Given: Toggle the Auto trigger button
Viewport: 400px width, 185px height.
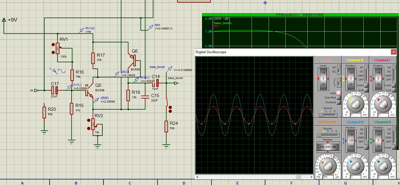Looking at the screenshot, I should 339,93.
